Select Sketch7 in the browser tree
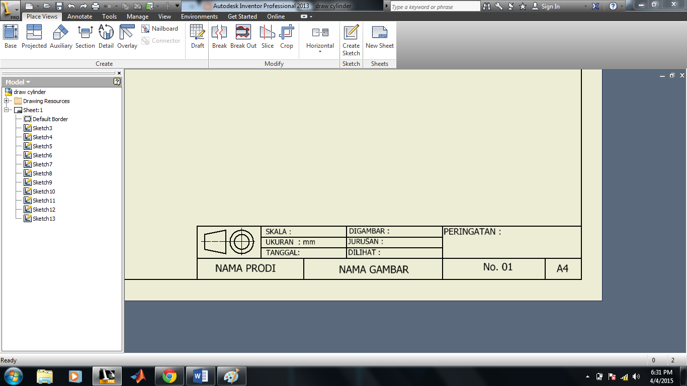Screen dimensions: 687x386 tap(42, 164)
